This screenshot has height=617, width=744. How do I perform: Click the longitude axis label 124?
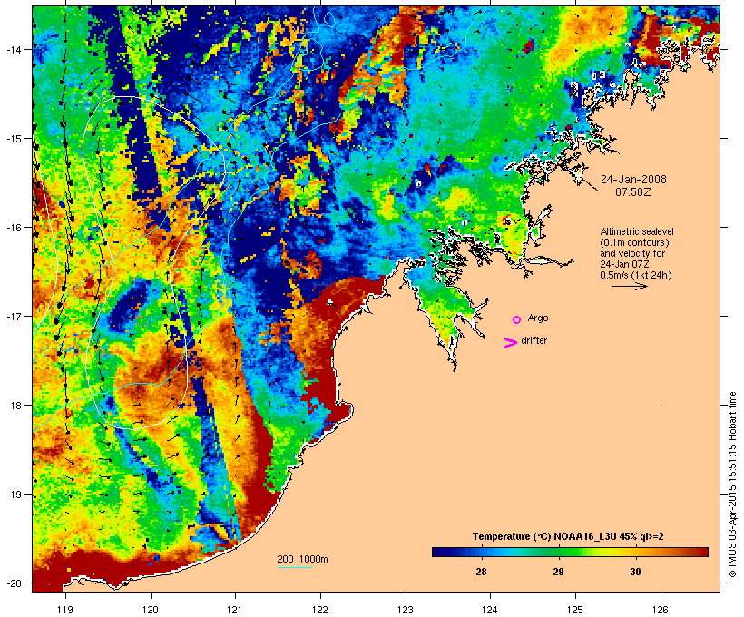pos(490,610)
